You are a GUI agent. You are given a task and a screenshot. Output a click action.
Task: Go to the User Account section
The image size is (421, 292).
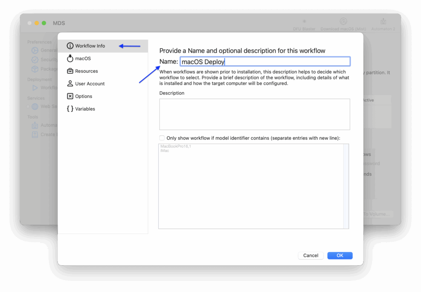(x=103, y=84)
